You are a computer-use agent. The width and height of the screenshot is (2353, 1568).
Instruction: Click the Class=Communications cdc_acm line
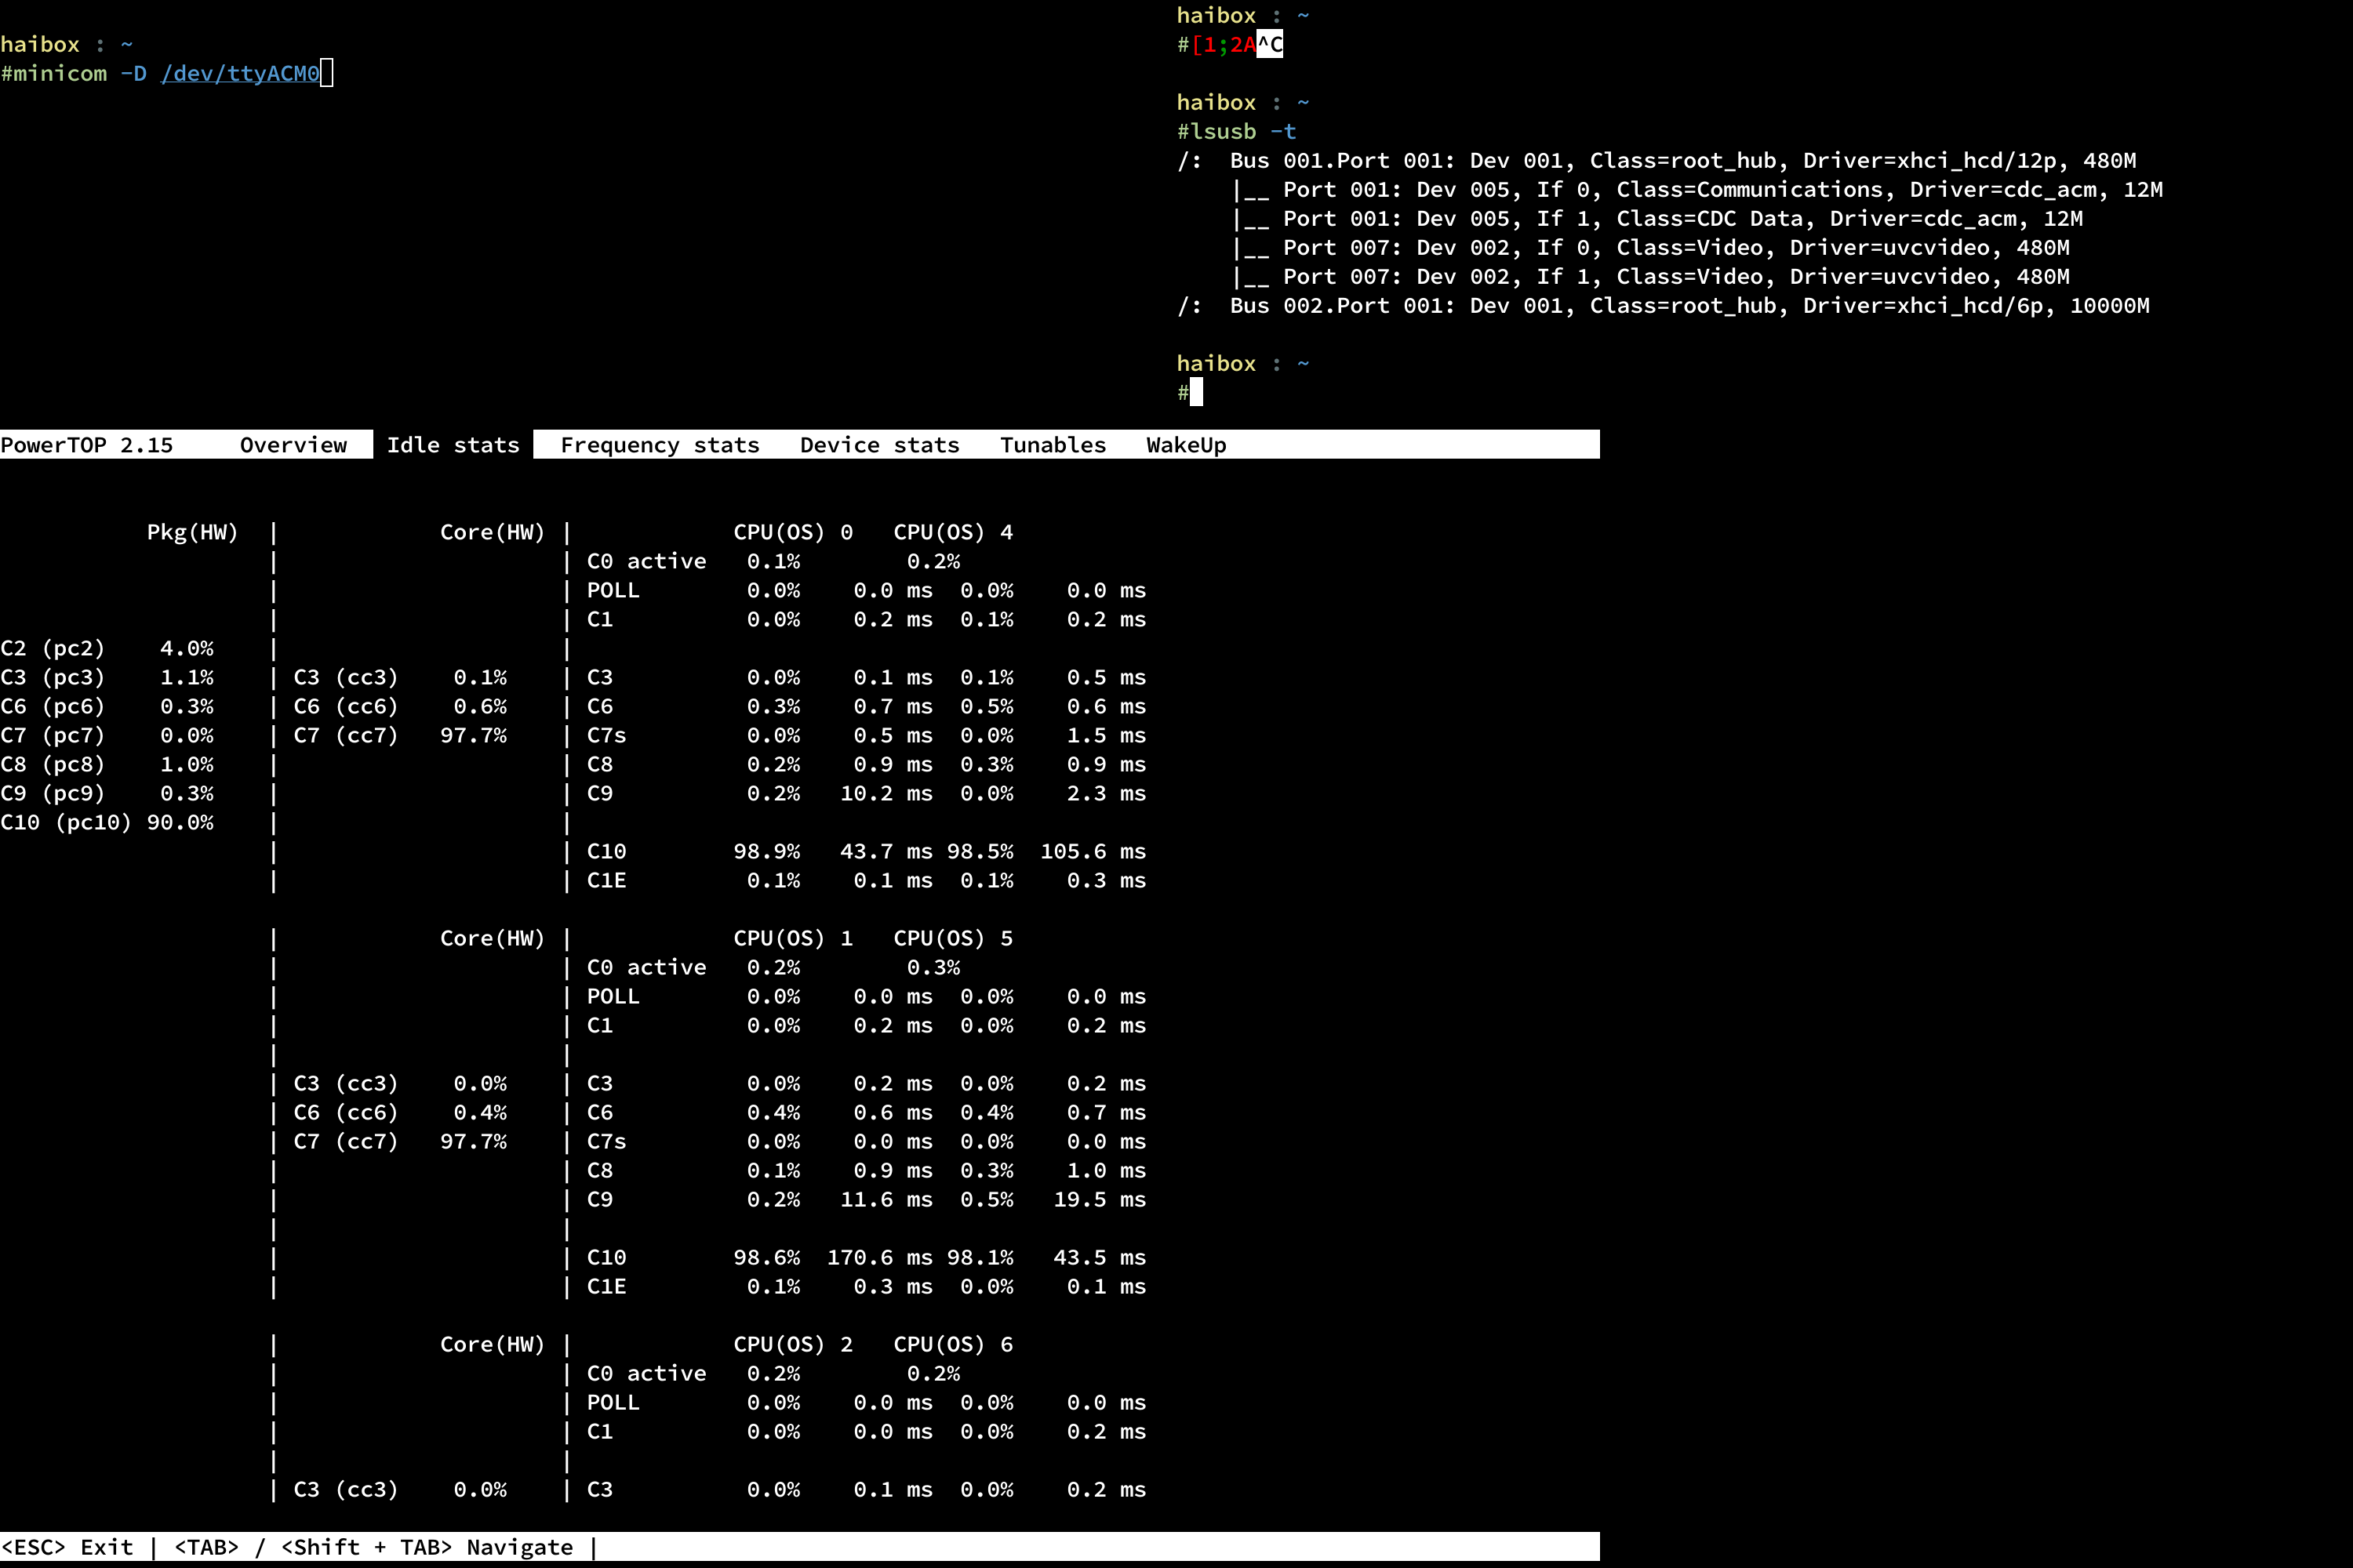pyautogui.click(x=1697, y=189)
